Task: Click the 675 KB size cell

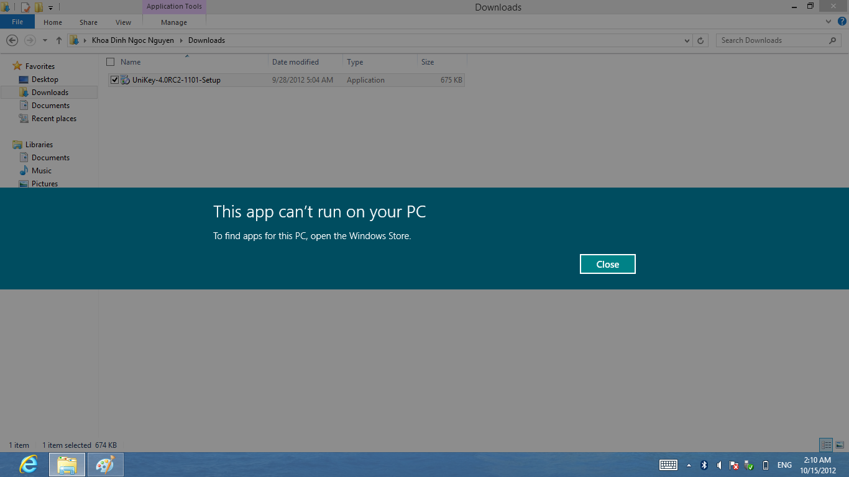Action: click(451, 80)
